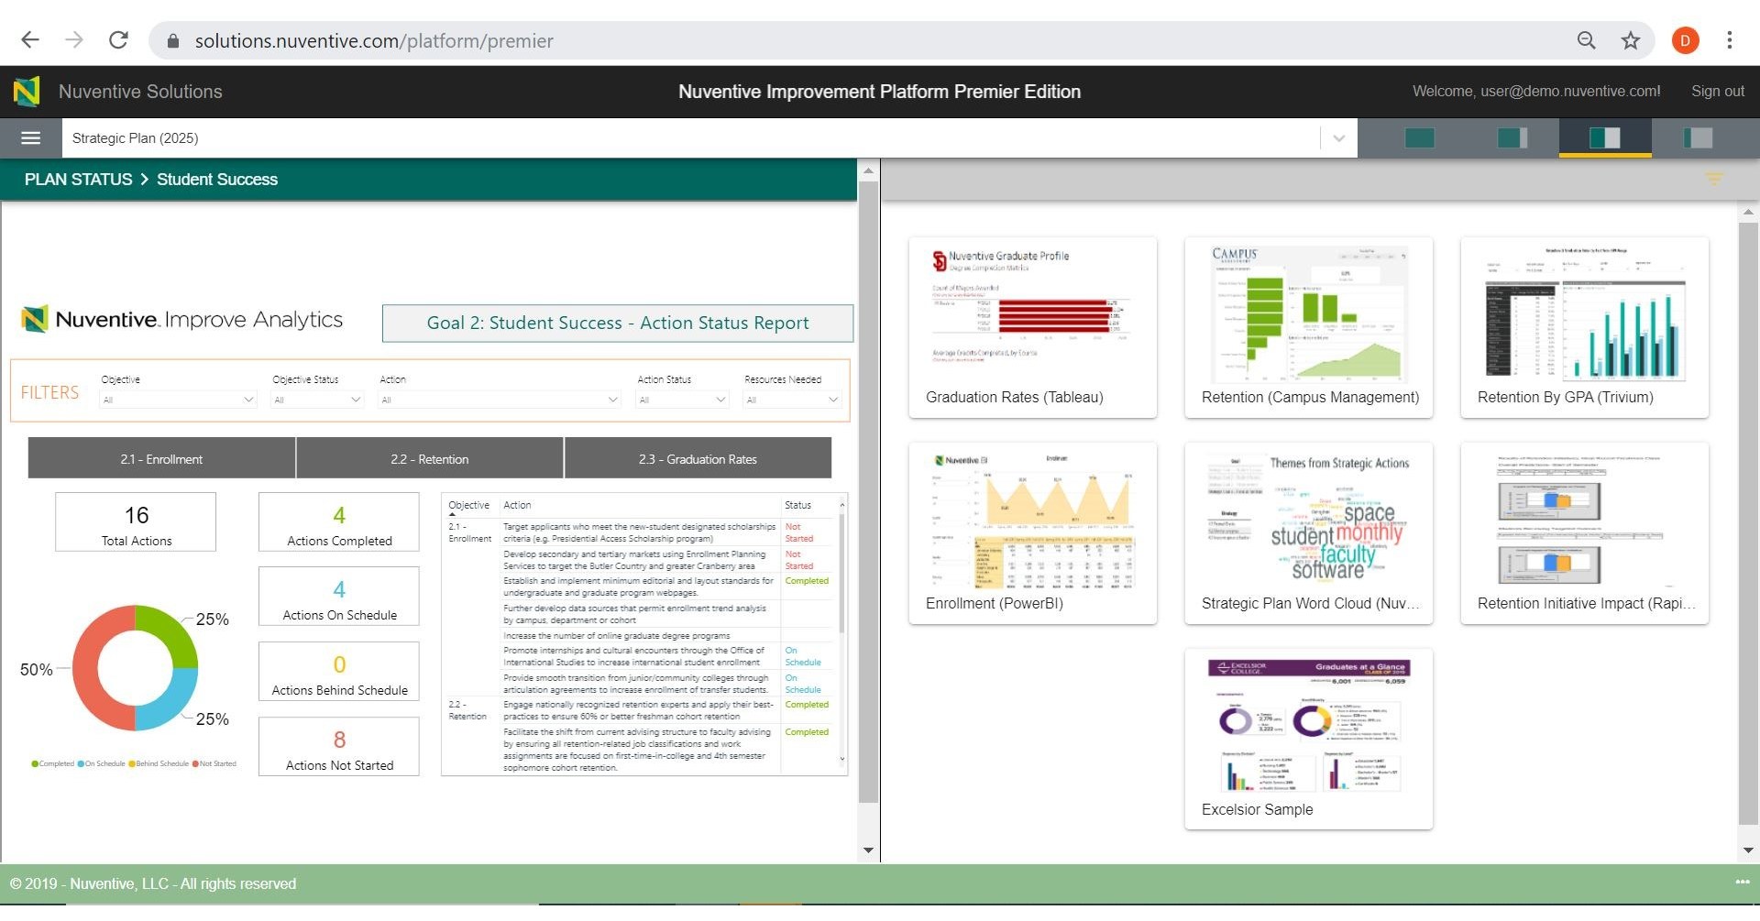Select the highlighted split-view layout icon
1760x921 pixels.
pyautogui.click(x=1604, y=137)
